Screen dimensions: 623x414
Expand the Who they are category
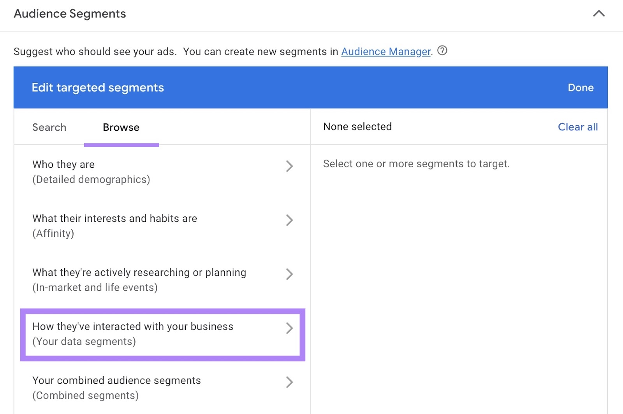[x=63, y=164]
